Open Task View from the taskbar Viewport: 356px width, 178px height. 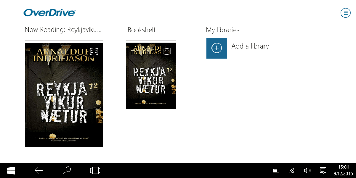point(95,171)
